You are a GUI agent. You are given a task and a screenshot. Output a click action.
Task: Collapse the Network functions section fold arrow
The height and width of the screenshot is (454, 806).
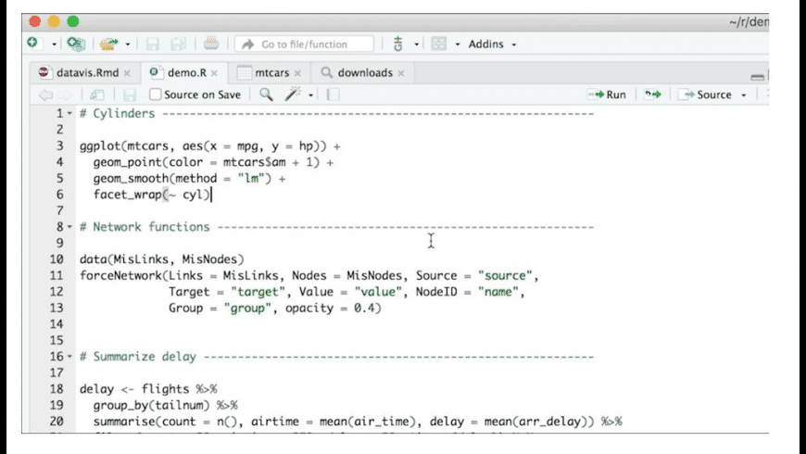pyautogui.click(x=69, y=227)
